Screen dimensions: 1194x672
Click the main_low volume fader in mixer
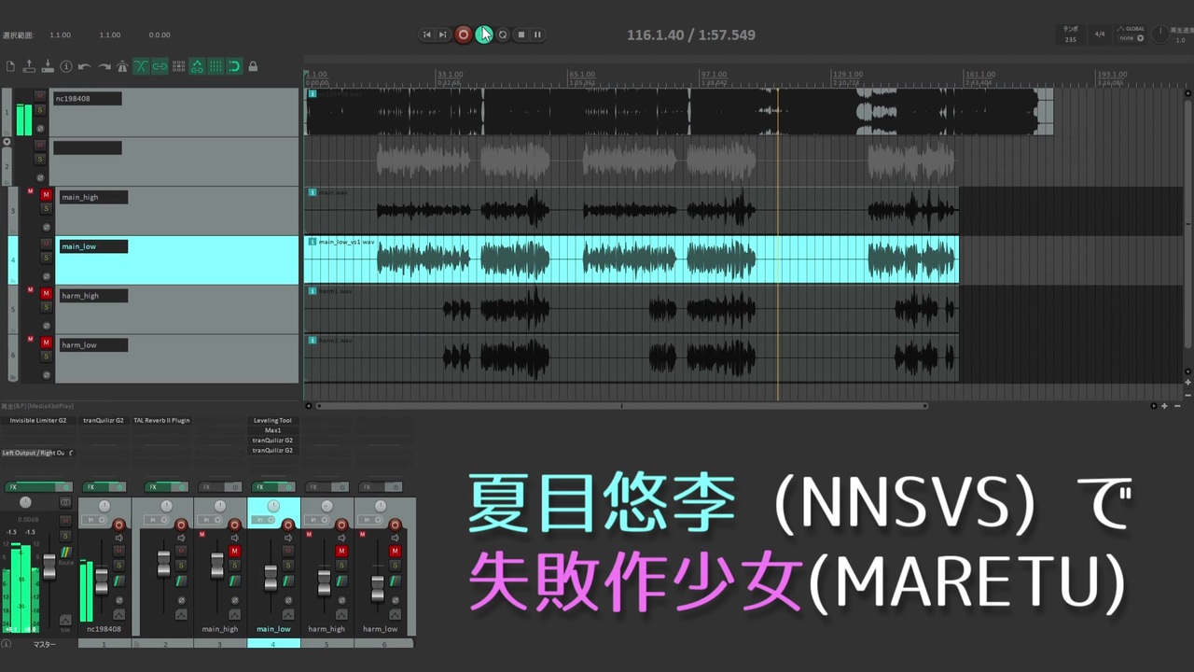coord(271,577)
